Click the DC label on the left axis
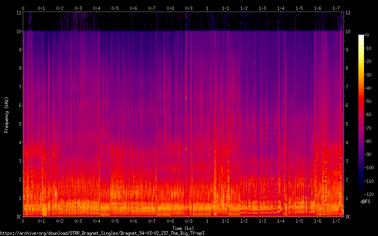Image resolution: width=378 pixels, height=236 pixels. (18, 216)
